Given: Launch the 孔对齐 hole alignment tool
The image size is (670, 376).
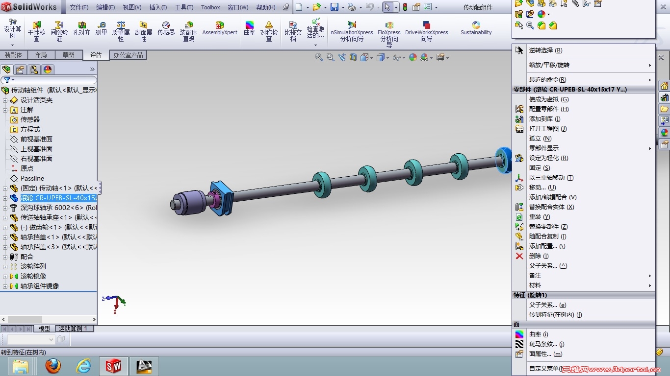Looking at the screenshot, I should [x=82, y=29].
